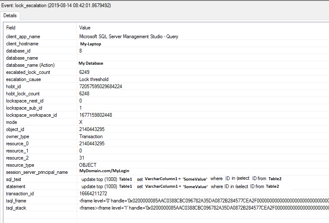Select the escalation_cause field
This screenshot has width=329, height=223.
click(23, 79)
